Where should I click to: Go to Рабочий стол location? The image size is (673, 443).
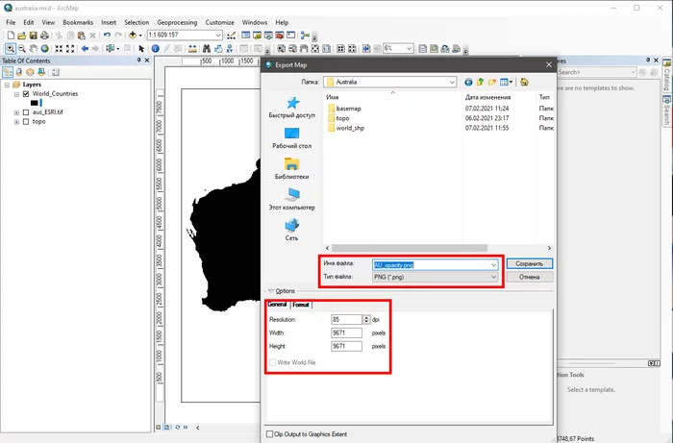tap(292, 137)
